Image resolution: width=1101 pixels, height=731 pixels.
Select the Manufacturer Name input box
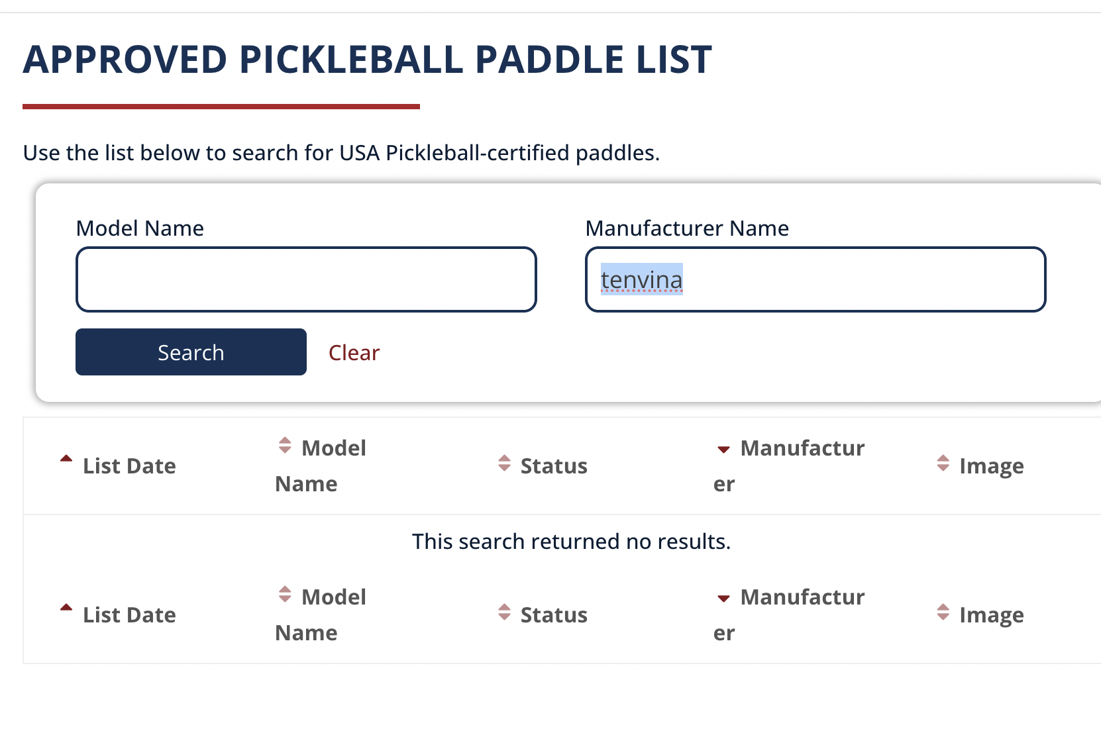815,279
